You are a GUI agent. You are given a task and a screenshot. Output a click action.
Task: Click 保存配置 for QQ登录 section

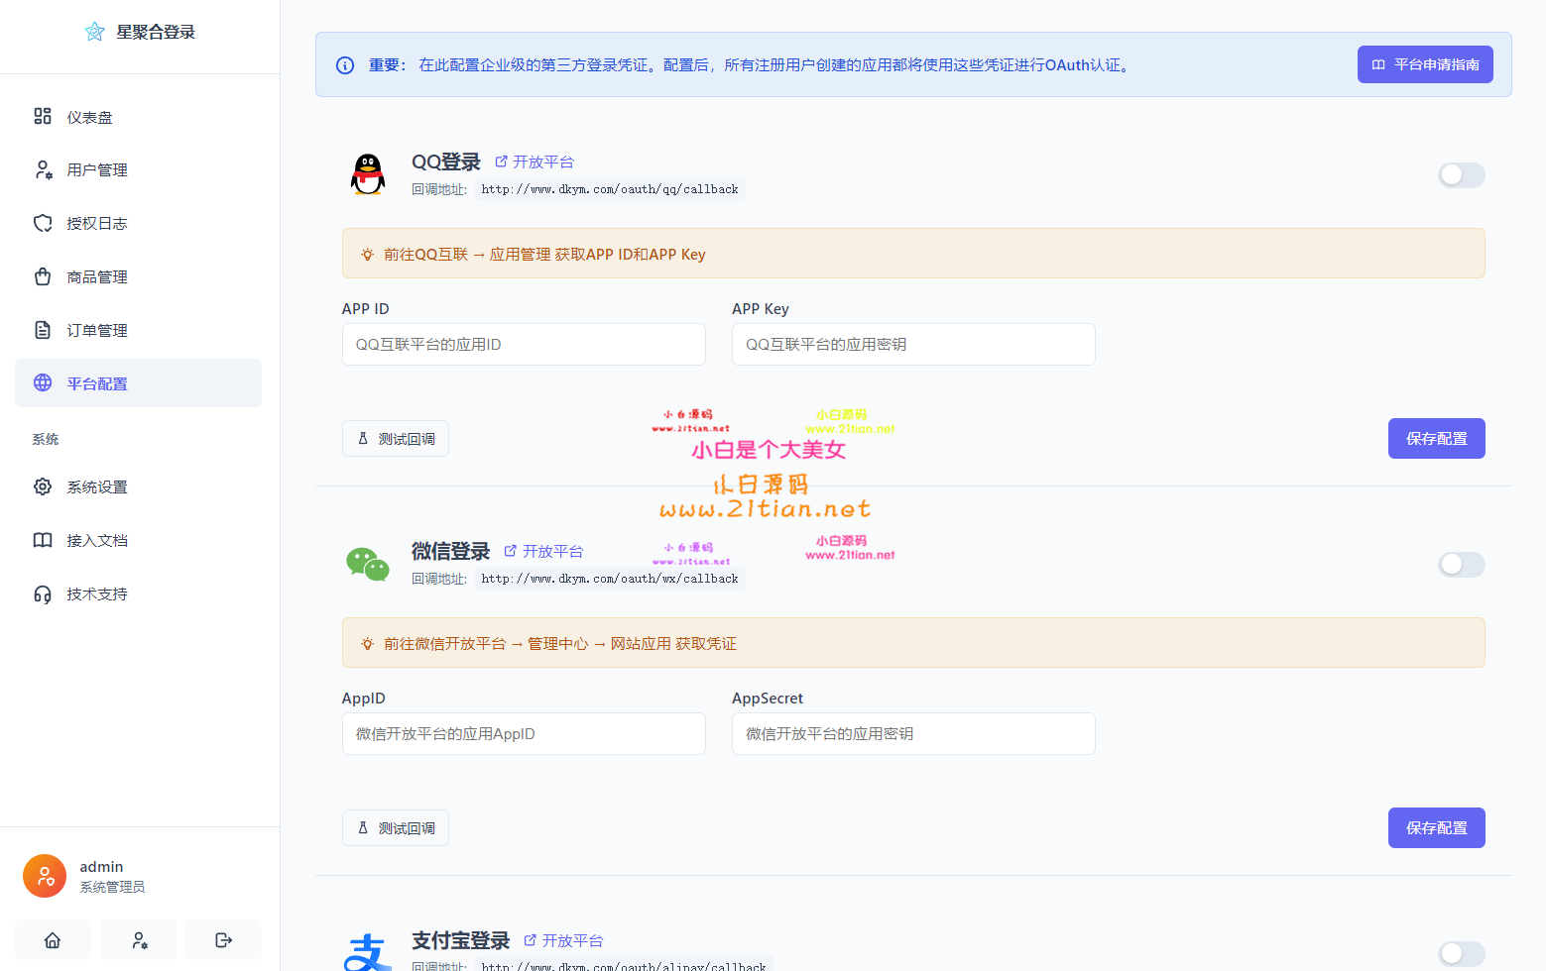tap(1436, 439)
